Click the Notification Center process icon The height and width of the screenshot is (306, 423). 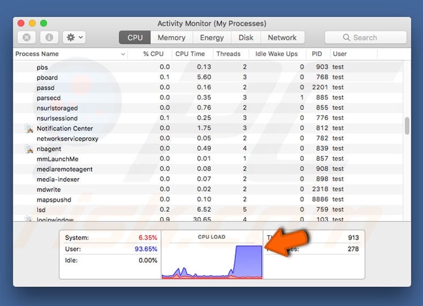point(29,128)
